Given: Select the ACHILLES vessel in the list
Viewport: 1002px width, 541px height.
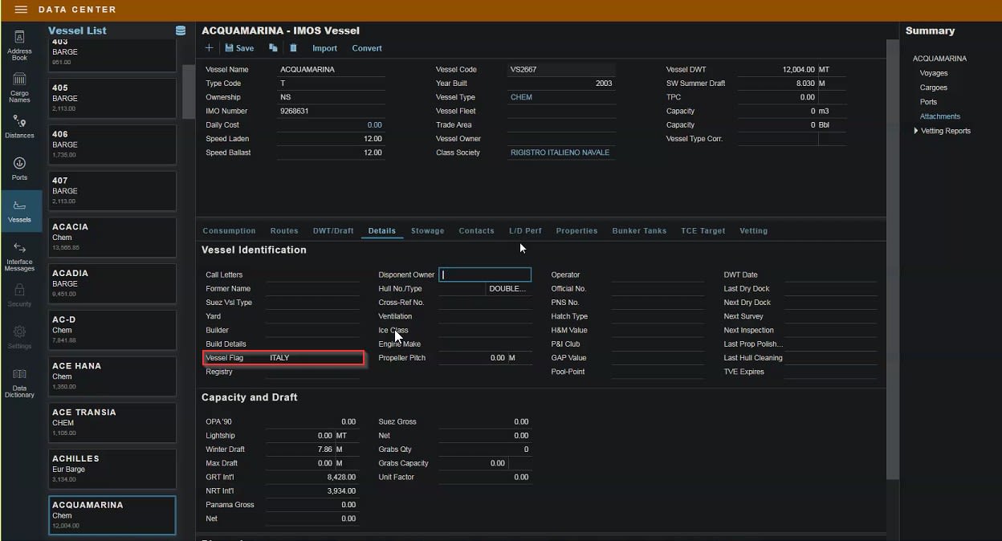Looking at the screenshot, I should coord(112,469).
